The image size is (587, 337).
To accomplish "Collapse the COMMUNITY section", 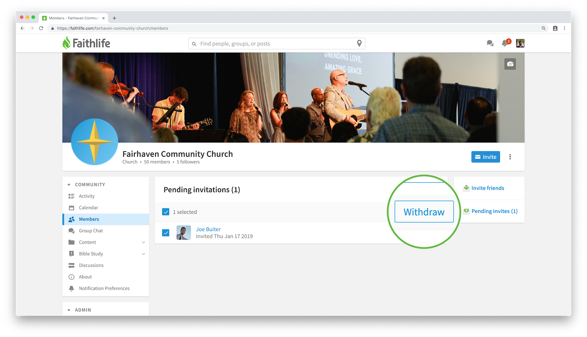I will (69, 185).
